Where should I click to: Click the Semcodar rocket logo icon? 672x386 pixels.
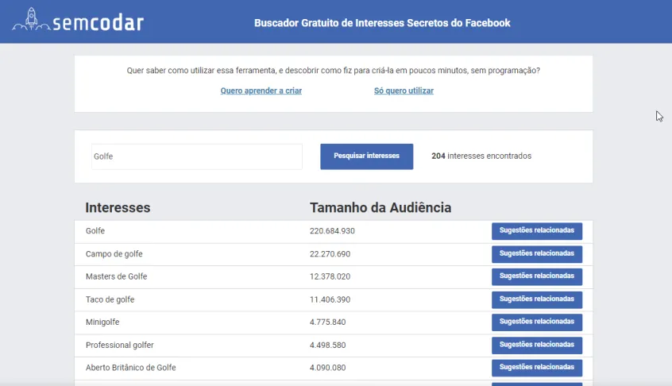tap(31, 21)
